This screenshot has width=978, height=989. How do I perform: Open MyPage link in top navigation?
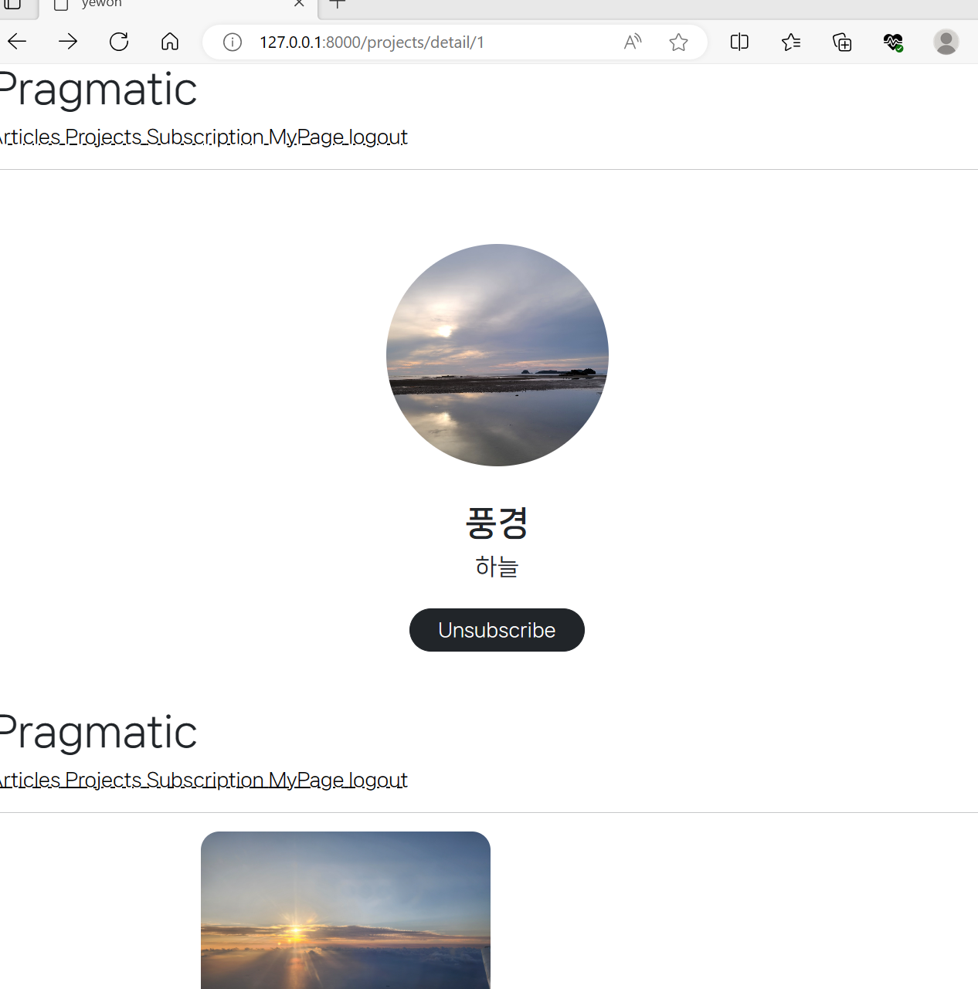pos(306,137)
